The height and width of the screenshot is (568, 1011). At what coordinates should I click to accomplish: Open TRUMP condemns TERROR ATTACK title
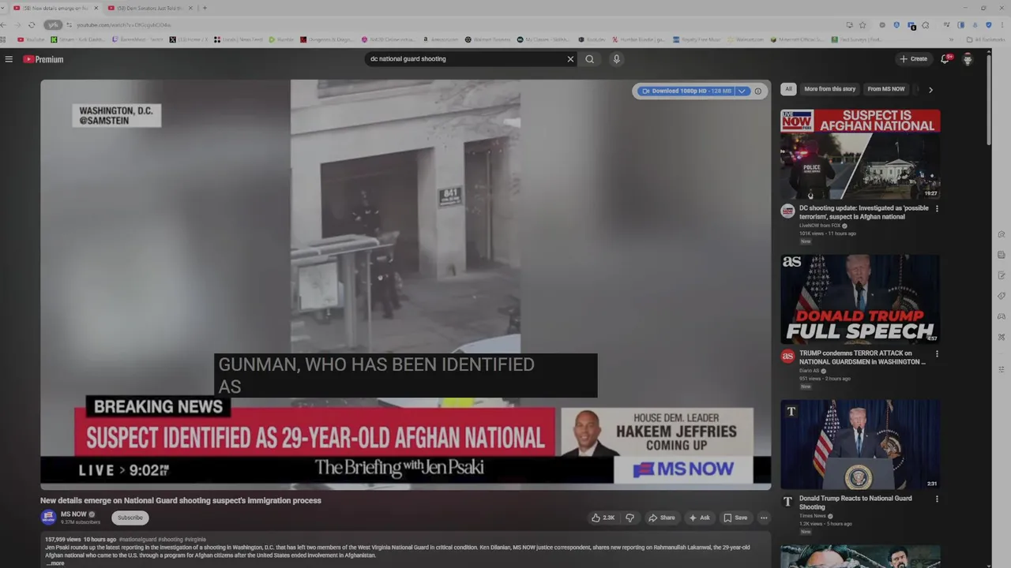pyautogui.click(x=863, y=357)
